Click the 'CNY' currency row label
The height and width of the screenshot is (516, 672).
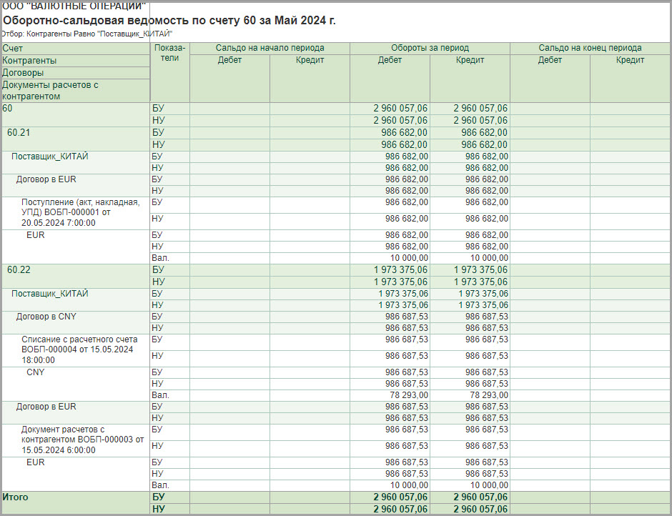coord(36,372)
